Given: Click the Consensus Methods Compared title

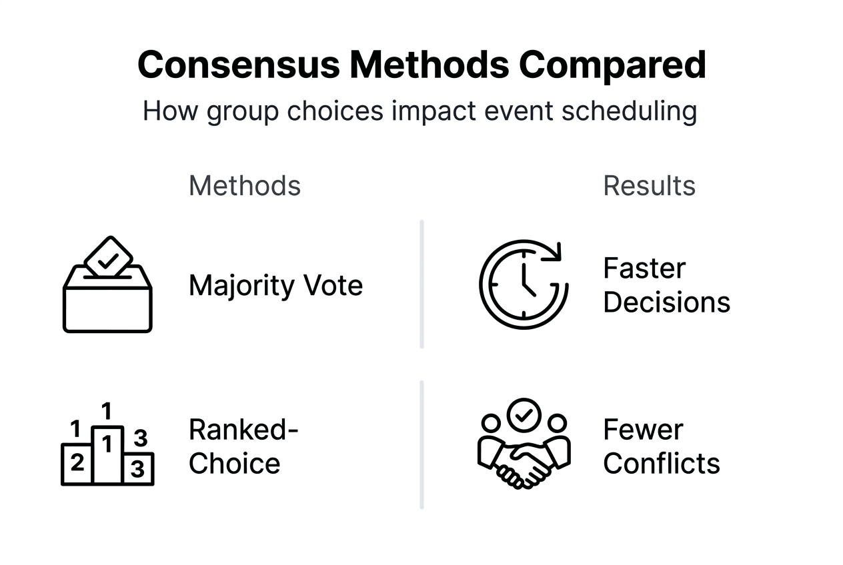Looking at the screenshot, I should (x=421, y=65).
